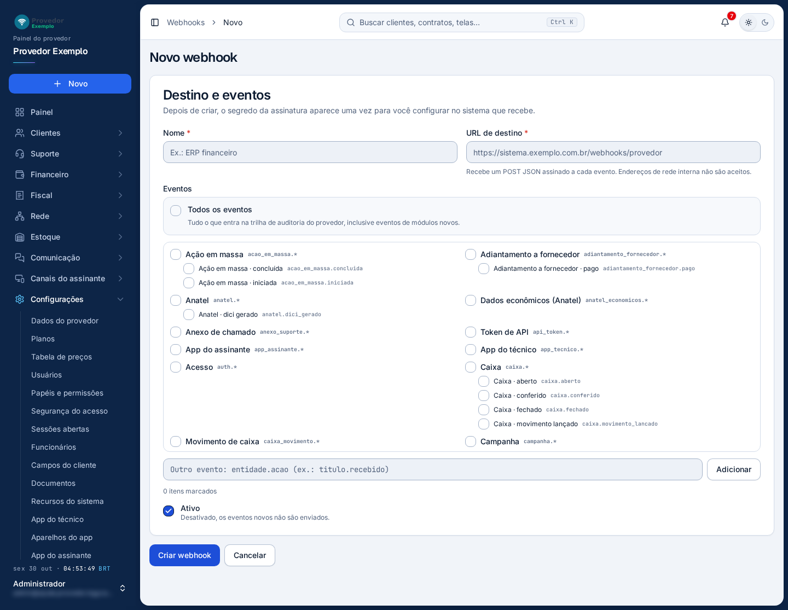Click the Adicionar event button
Viewport: 788px width, 610px height.
[734, 469]
